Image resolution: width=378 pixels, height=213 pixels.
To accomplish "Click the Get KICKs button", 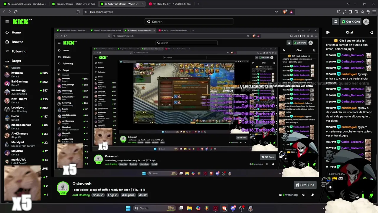I will [x=351, y=22].
